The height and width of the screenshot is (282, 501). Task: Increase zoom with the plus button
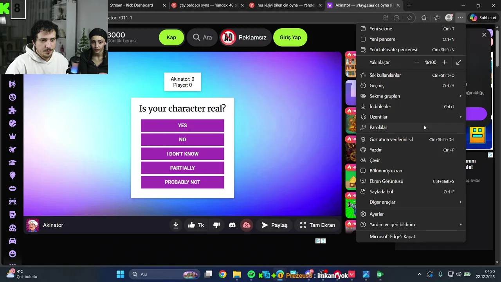point(444,62)
